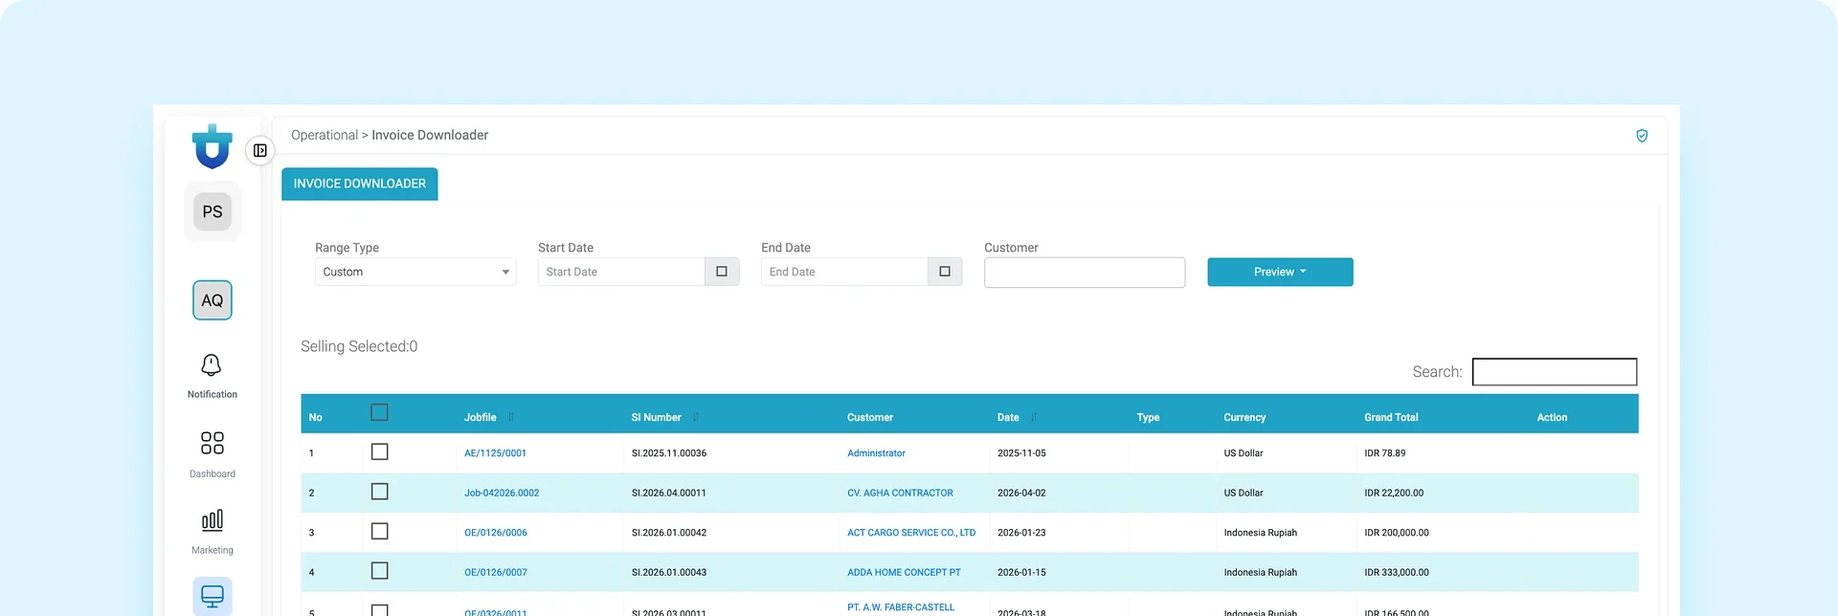The height and width of the screenshot is (616, 1838).
Task: Check row 1 AE/1125/0001 checkbox
Action: (x=380, y=451)
